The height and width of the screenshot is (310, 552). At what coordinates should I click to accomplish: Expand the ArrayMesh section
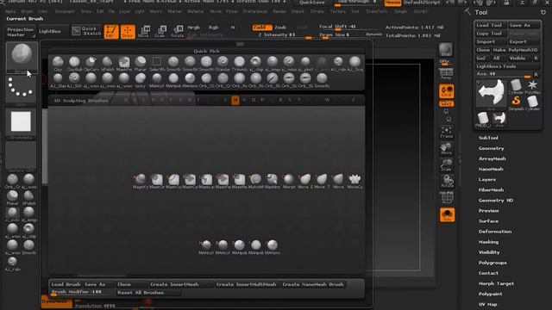[492, 158]
